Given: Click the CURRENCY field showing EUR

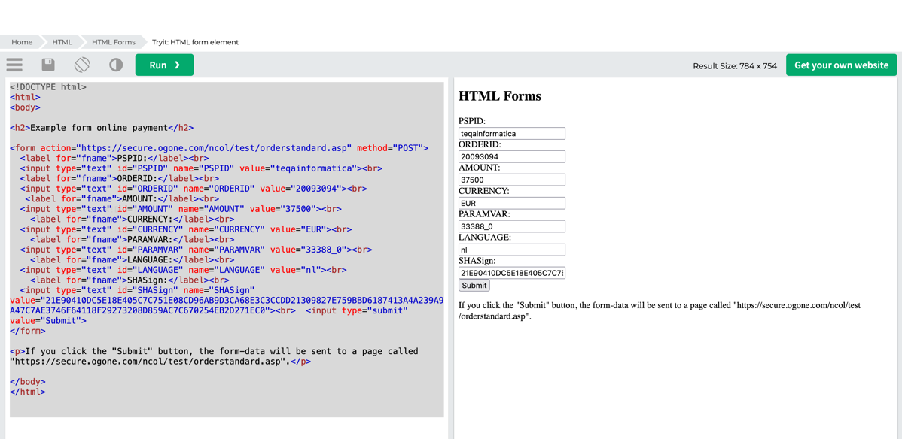Looking at the screenshot, I should [x=511, y=204].
